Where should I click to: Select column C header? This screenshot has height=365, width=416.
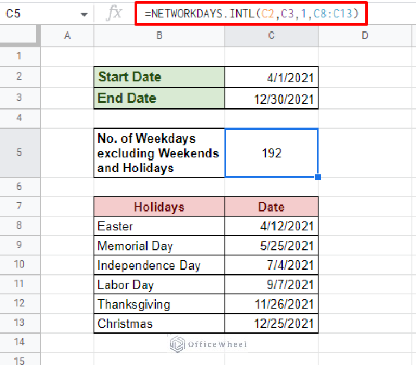coord(271,36)
